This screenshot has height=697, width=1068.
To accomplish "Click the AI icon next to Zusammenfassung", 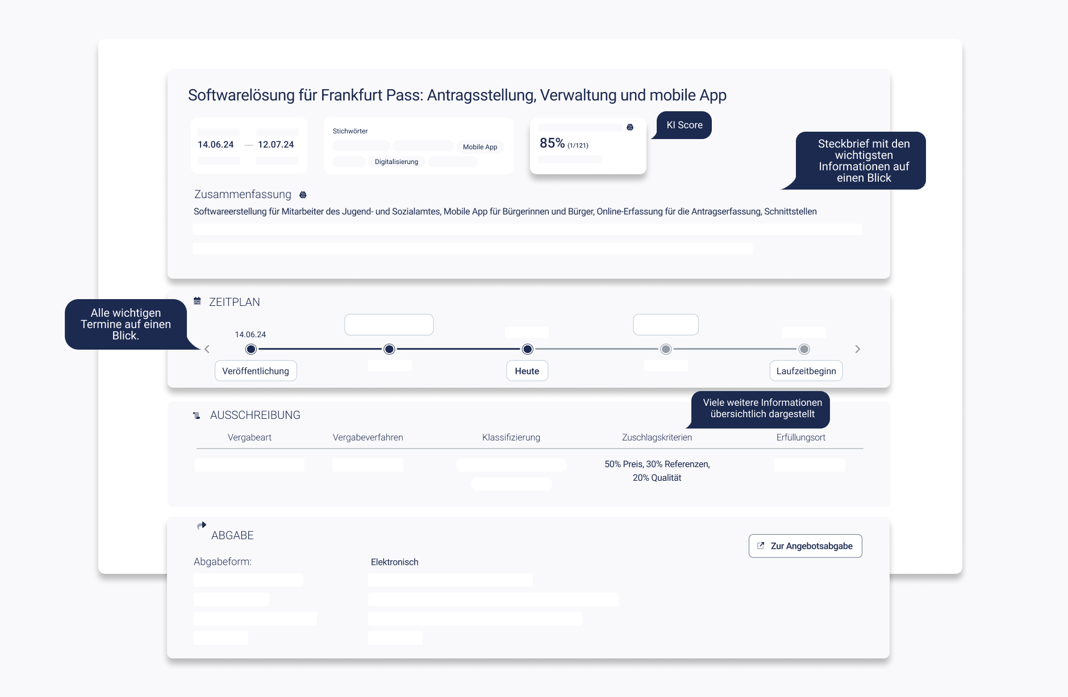I will click(303, 195).
